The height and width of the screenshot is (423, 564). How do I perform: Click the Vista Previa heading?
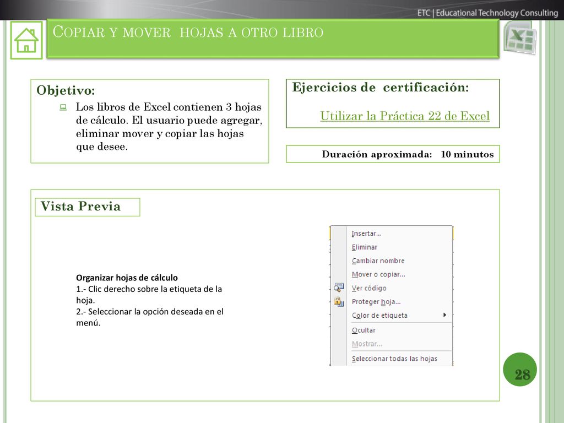click(x=80, y=207)
